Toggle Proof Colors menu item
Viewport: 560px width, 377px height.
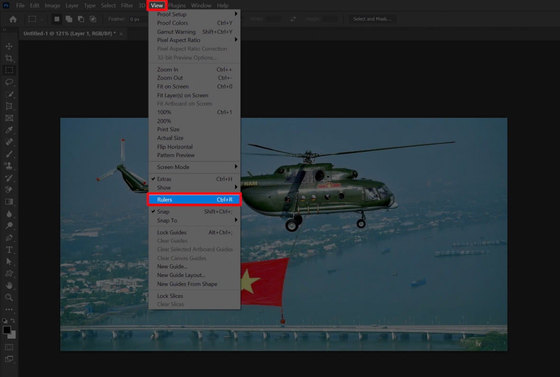194,23
